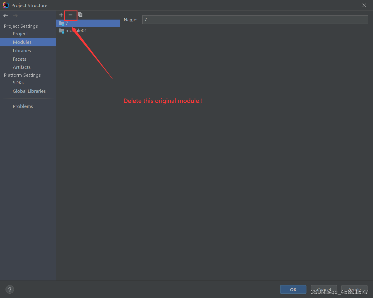
Task: Click the Copy module icon
Action: [x=80, y=15]
